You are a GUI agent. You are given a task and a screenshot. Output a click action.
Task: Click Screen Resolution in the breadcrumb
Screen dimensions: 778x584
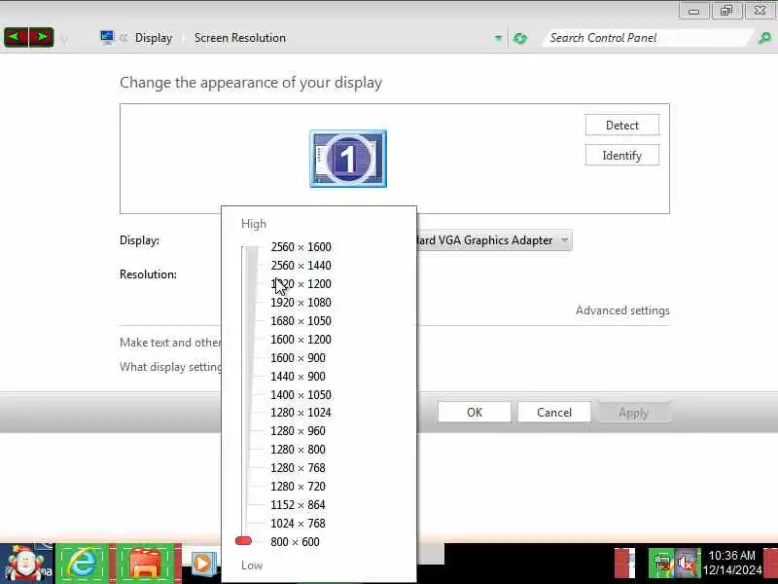[239, 38]
